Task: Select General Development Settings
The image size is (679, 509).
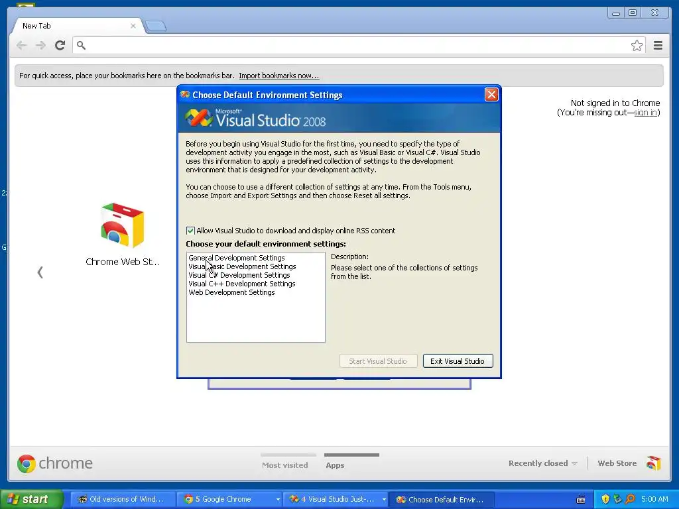Action: tap(237, 258)
